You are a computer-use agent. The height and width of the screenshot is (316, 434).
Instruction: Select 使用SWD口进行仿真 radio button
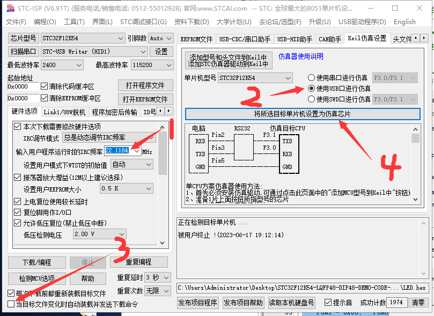click(x=311, y=99)
